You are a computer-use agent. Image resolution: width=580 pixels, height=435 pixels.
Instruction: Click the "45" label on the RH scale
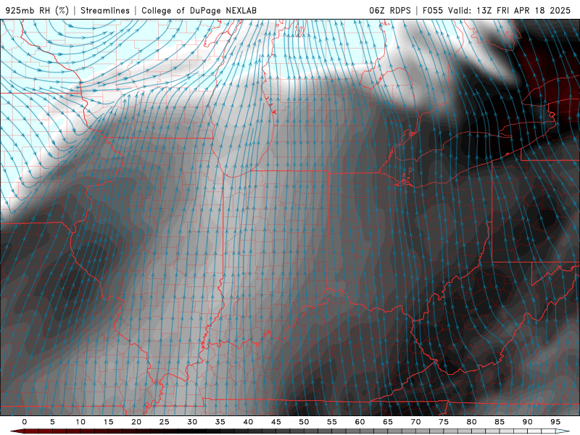(276, 422)
